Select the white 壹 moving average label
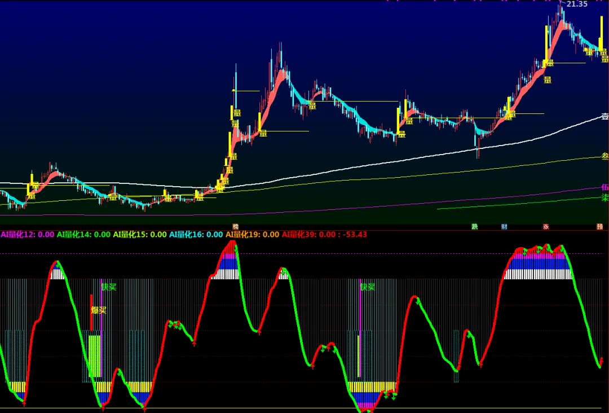Image resolution: width=609 pixels, height=413 pixels. tap(605, 116)
